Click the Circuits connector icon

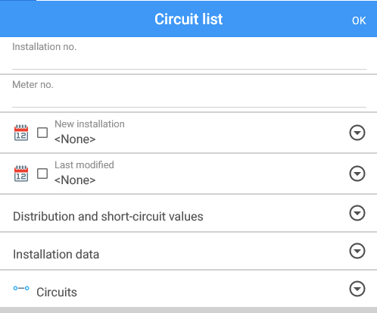tap(21, 288)
